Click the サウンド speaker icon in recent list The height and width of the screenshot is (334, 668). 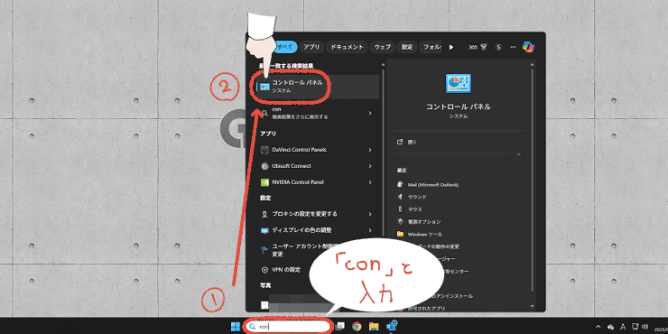pyautogui.click(x=400, y=197)
